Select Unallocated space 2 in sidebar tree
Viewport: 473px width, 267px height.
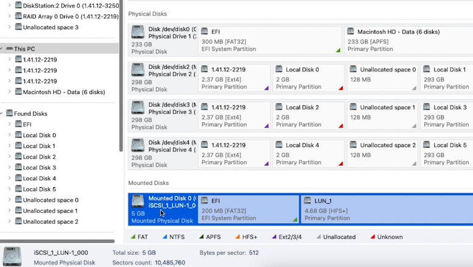(51, 222)
